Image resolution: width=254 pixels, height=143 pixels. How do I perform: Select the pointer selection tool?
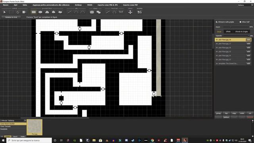(x=4, y=12)
